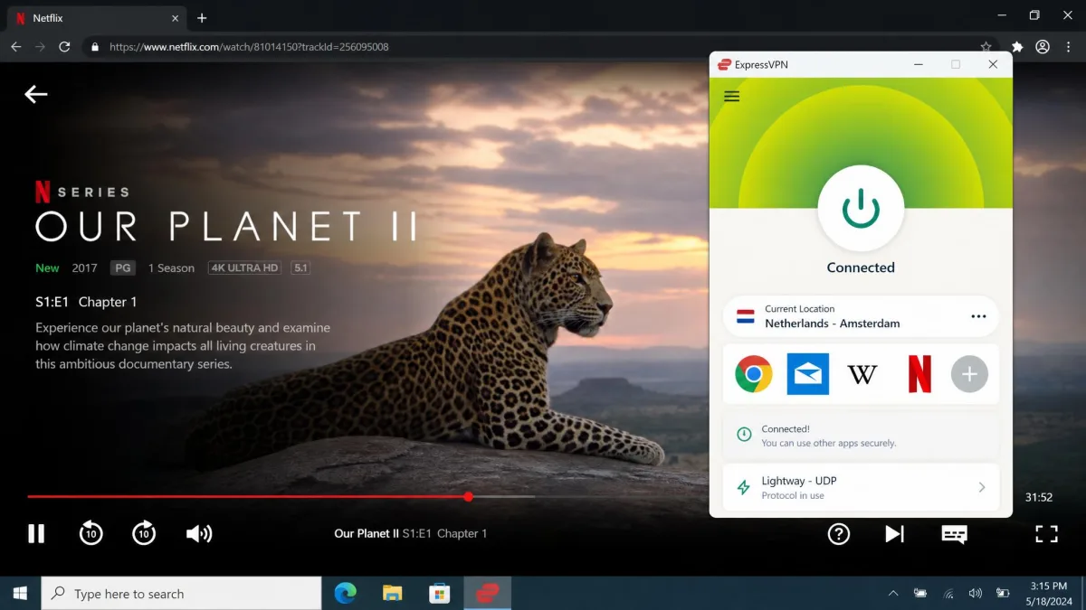Rewind 10 seconds in Netflix player
This screenshot has width=1086, height=610.
point(90,533)
